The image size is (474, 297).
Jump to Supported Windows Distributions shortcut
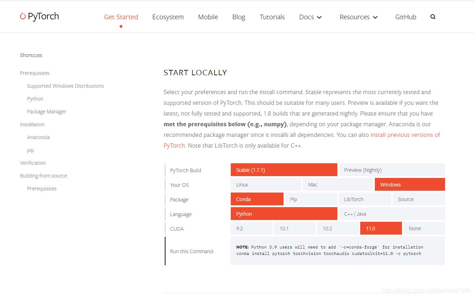[x=65, y=86]
